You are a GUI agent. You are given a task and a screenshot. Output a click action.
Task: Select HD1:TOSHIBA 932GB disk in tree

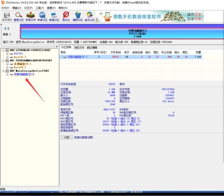coord(31,60)
